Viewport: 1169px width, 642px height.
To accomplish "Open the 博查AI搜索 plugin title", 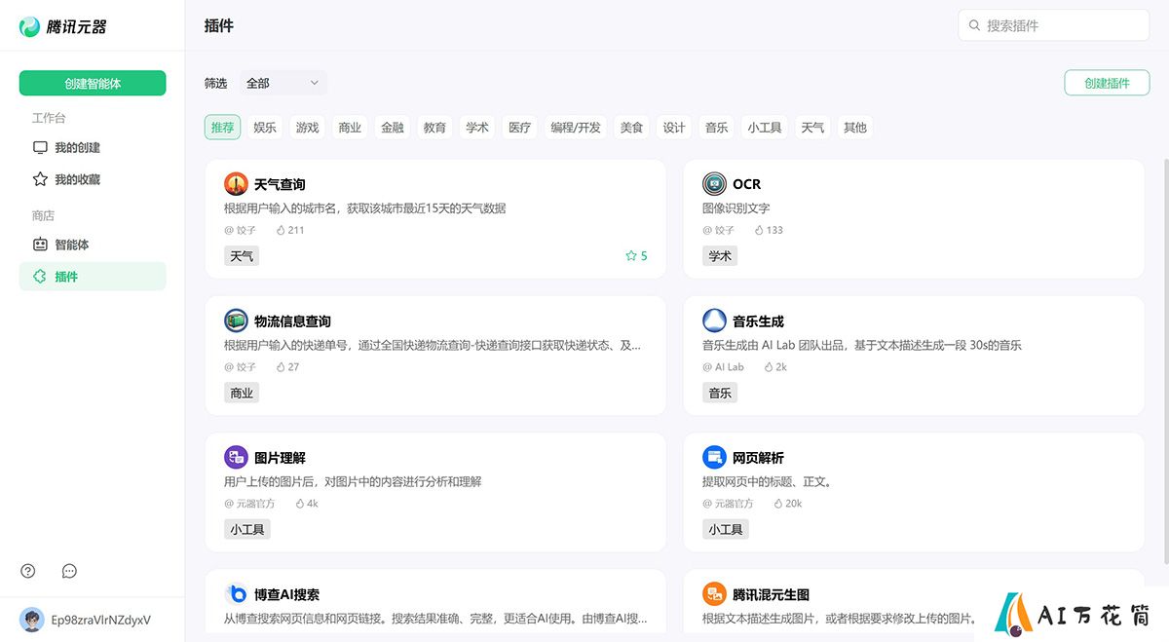I will pos(286,594).
